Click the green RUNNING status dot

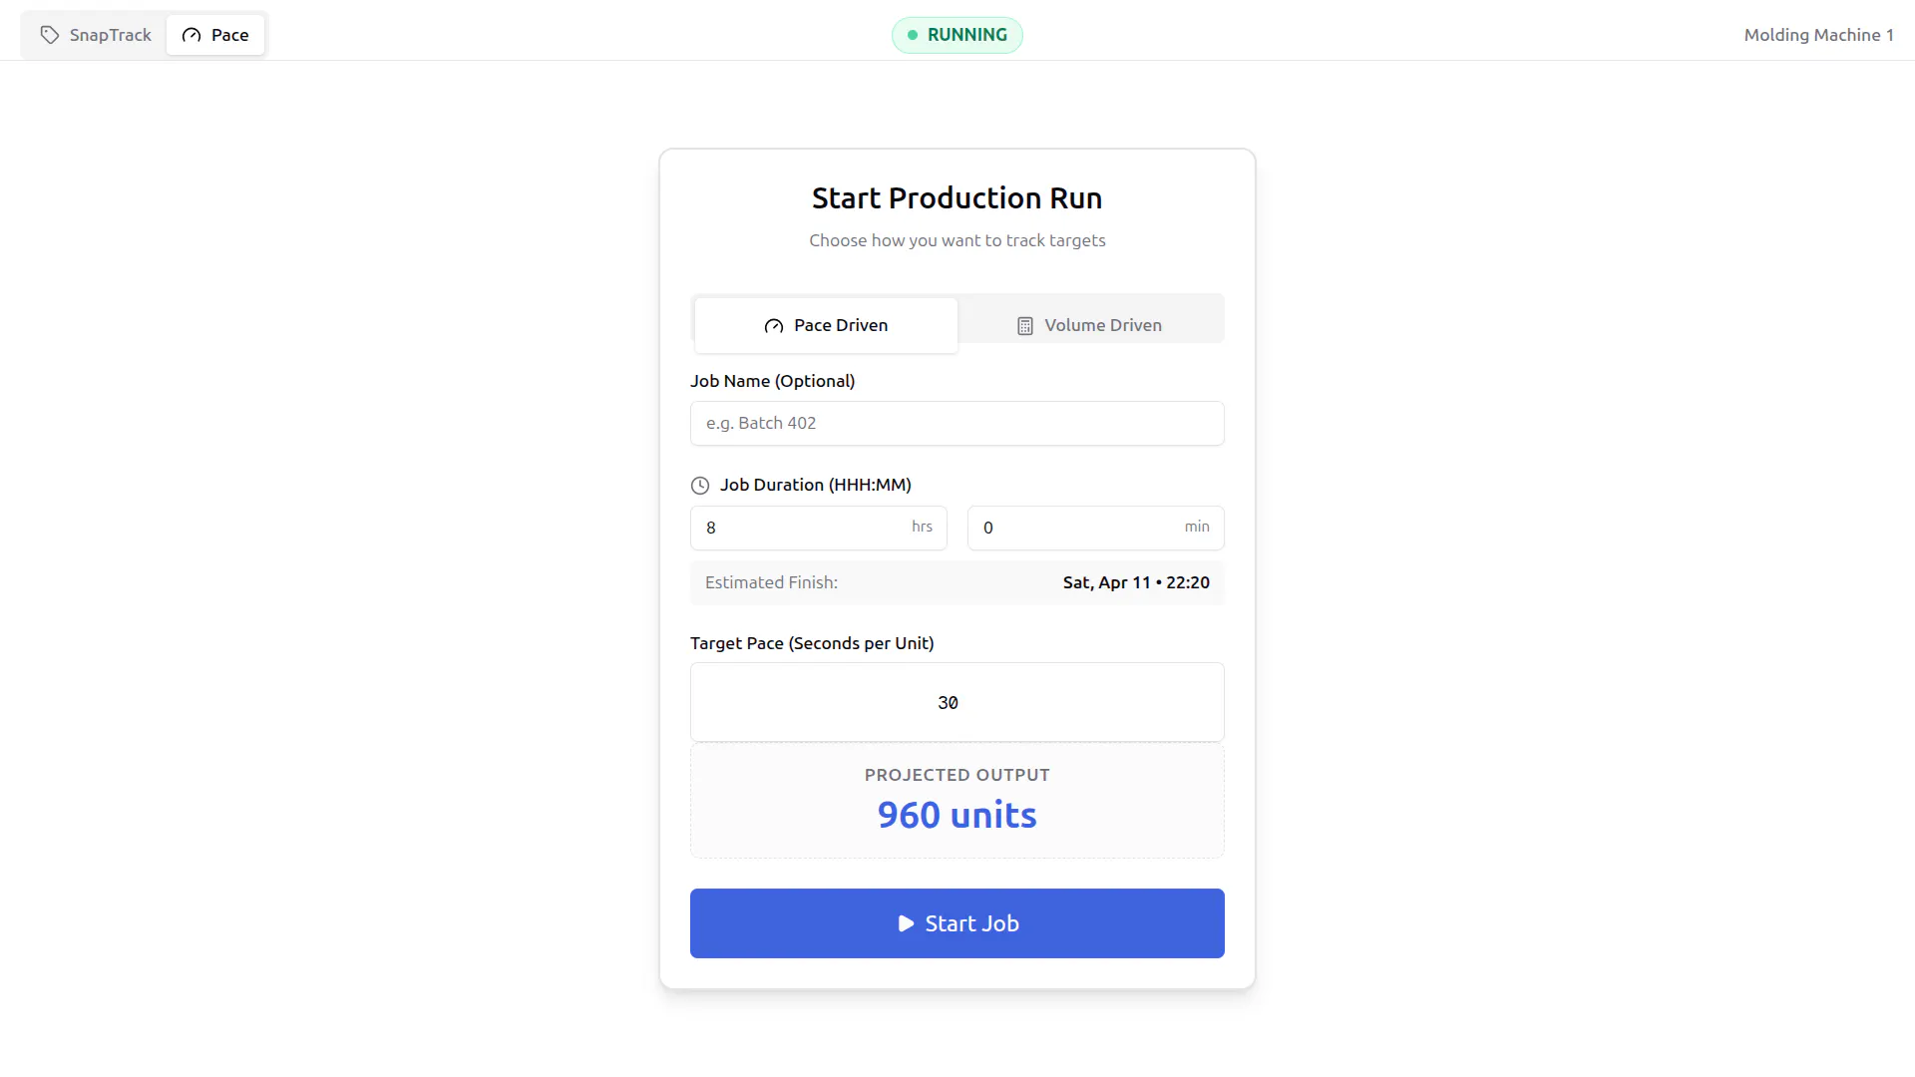(x=913, y=35)
